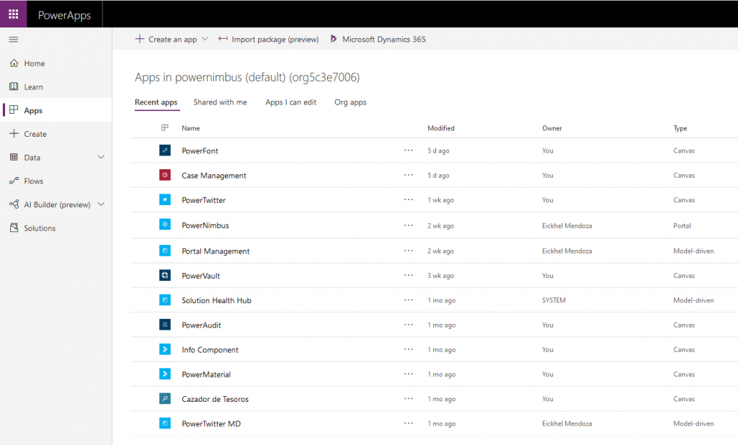Open the PowerNimbus app link

(x=205, y=225)
